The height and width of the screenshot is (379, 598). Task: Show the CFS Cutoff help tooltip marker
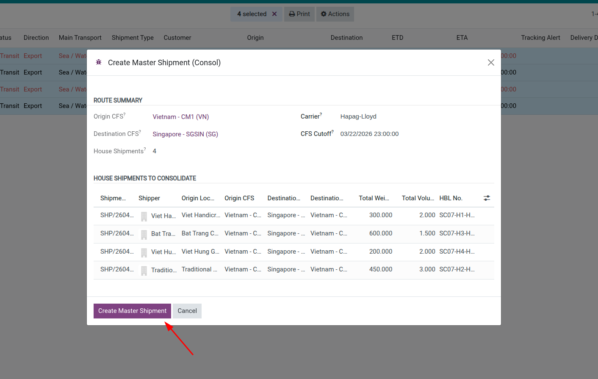[x=334, y=131]
